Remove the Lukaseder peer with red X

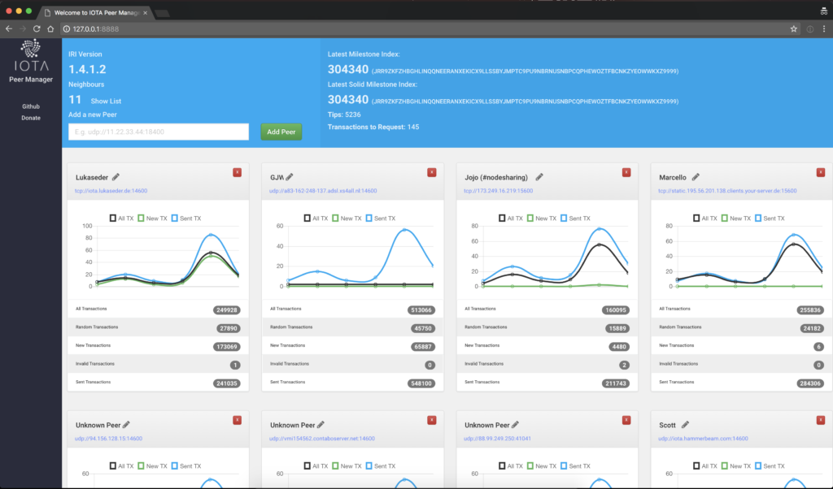[x=237, y=172]
